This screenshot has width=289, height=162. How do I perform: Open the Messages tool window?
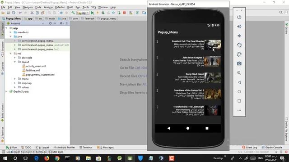click(105, 147)
